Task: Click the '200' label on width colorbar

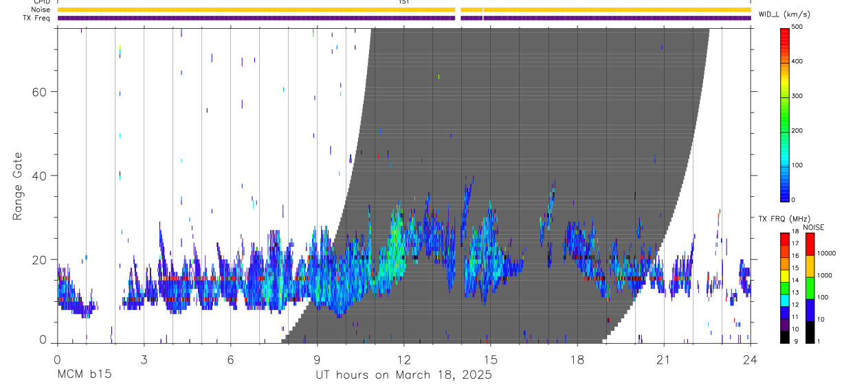Action: point(797,130)
